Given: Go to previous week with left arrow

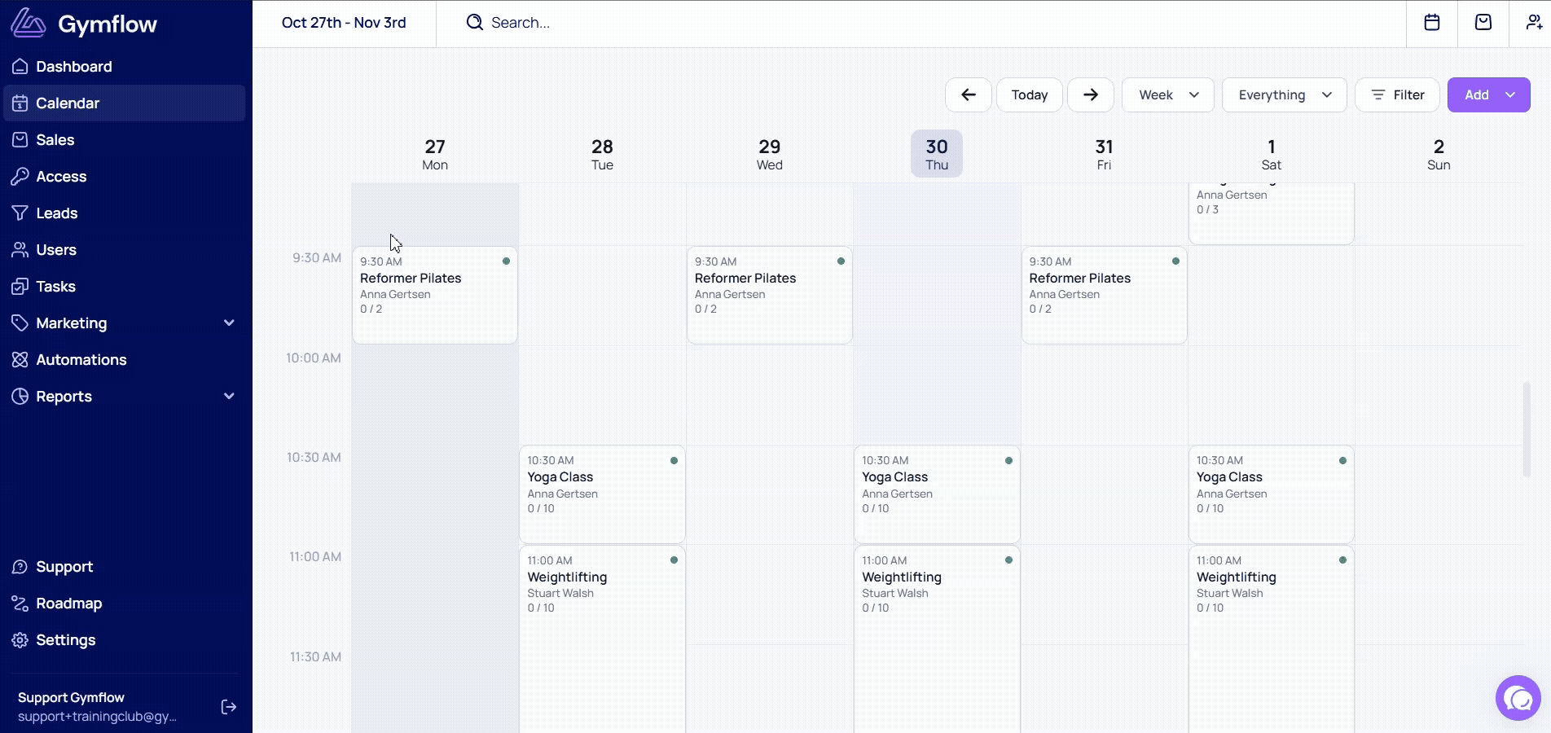Looking at the screenshot, I should (x=968, y=95).
